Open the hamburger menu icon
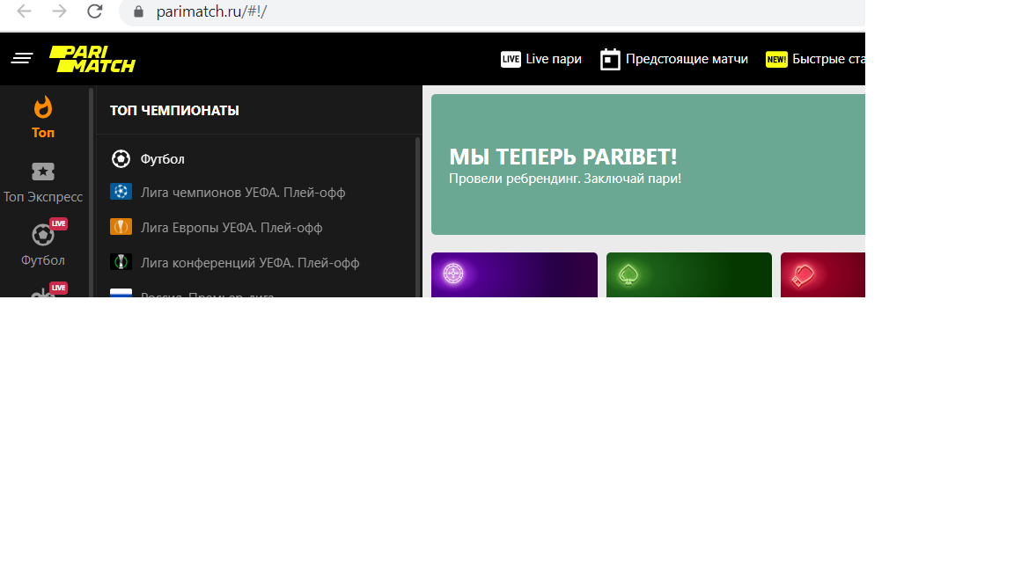The width and height of the screenshot is (1014, 570). pos(22,59)
